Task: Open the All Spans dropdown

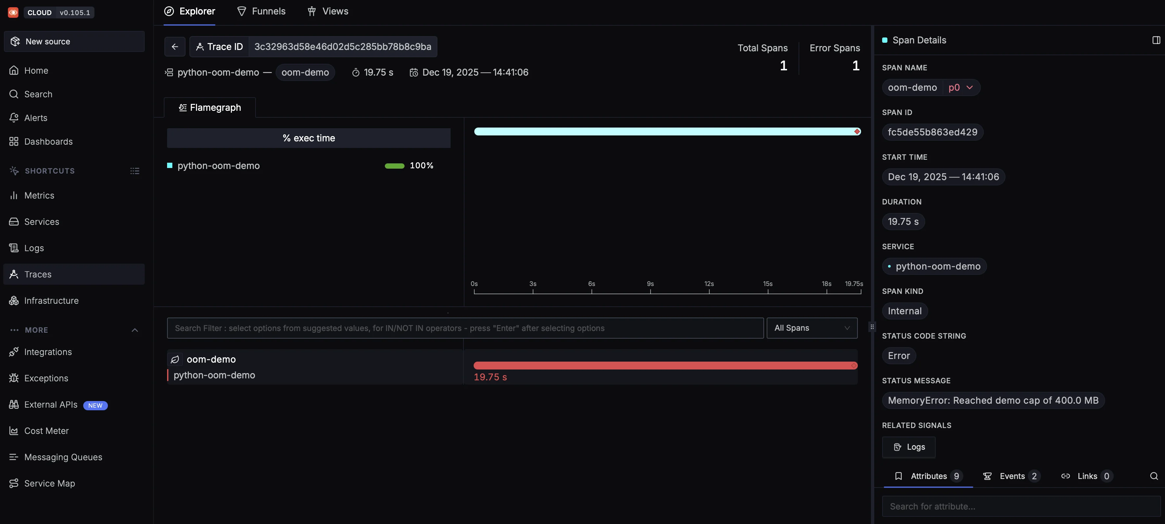Action: click(811, 328)
